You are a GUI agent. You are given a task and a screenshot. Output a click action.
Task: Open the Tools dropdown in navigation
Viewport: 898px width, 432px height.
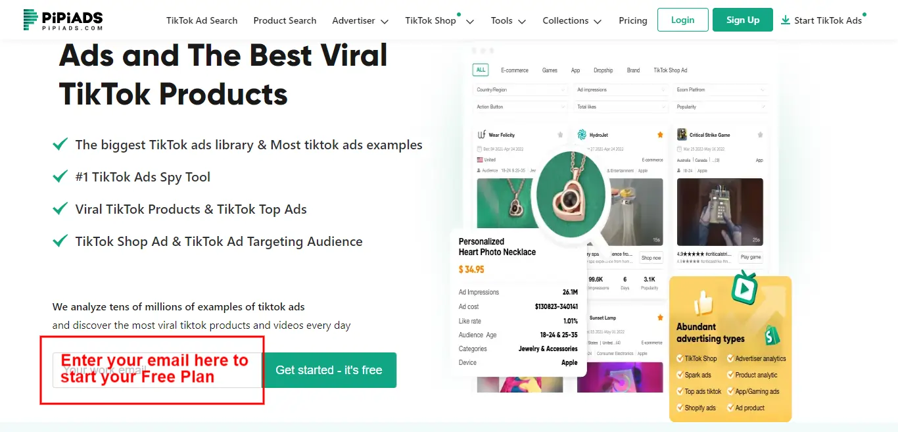coord(508,21)
